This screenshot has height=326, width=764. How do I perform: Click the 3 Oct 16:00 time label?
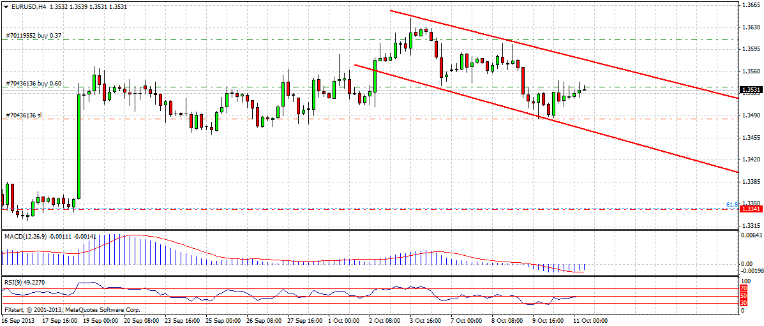pos(426,321)
